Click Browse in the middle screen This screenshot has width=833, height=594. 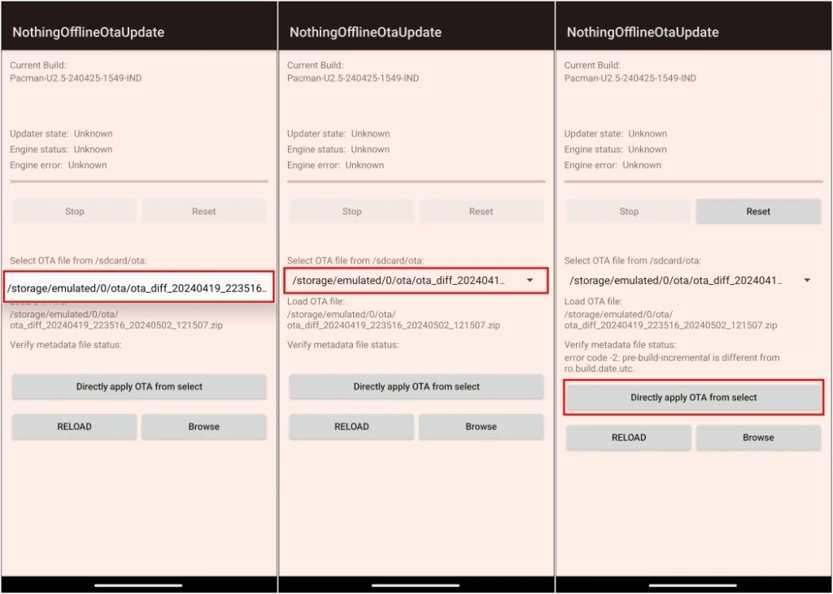pyautogui.click(x=481, y=426)
